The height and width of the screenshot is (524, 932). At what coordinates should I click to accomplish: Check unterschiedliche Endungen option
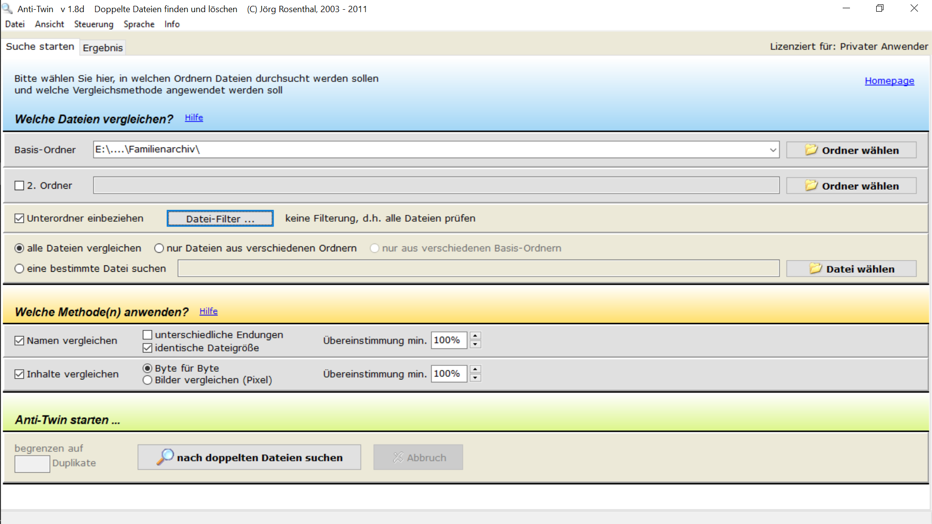point(148,335)
